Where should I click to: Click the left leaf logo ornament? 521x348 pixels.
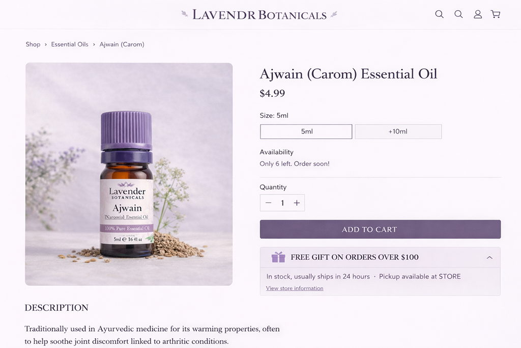(184, 14)
